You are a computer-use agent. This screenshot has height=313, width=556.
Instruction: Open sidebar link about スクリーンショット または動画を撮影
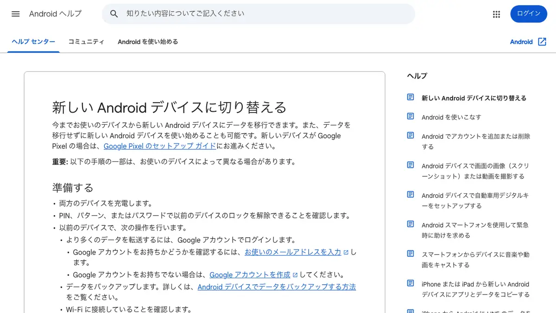click(475, 171)
